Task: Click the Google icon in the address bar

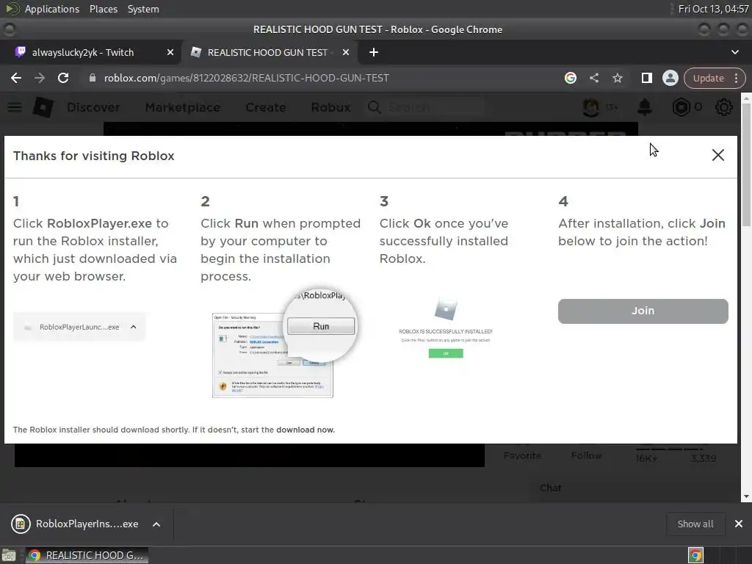Action: [570, 78]
